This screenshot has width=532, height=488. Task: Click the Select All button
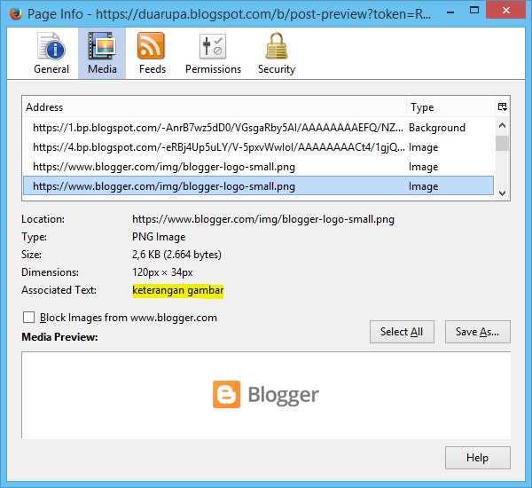pyautogui.click(x=402, y=332)
